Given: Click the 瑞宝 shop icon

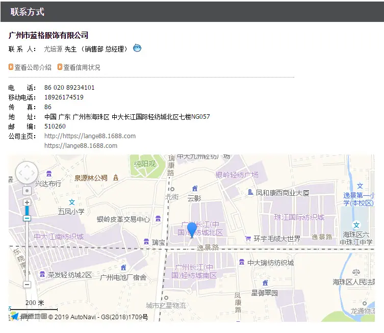Looking at the screenshot, I should click(x=146, y=242).
